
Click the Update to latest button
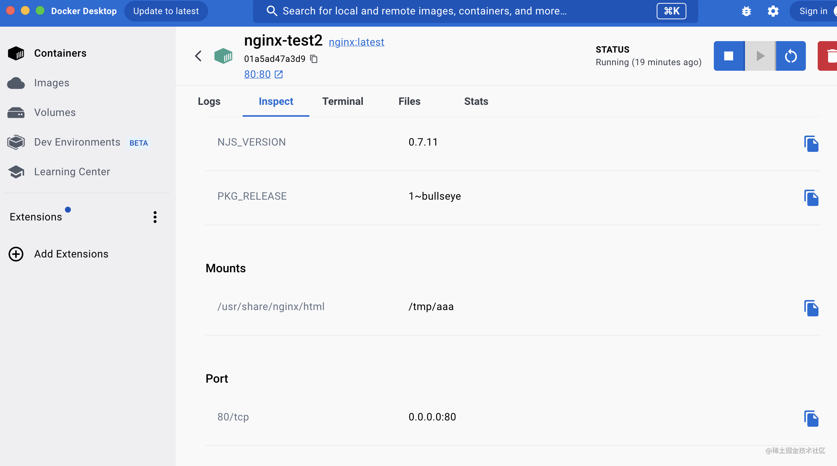pyautogui.click(x=166, y=11)
